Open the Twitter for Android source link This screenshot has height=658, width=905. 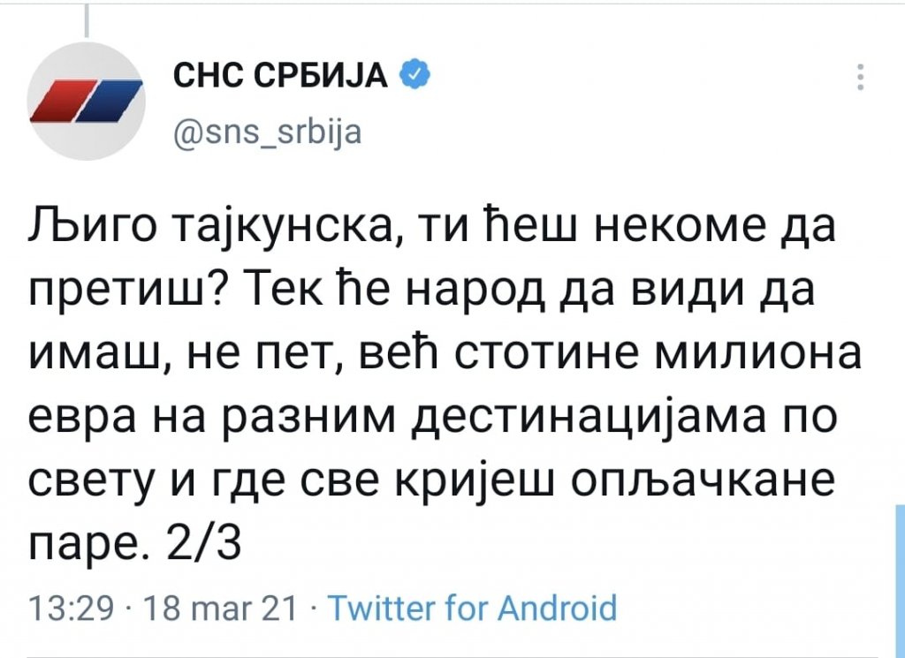pyautogui.click(x=471, y=609)
